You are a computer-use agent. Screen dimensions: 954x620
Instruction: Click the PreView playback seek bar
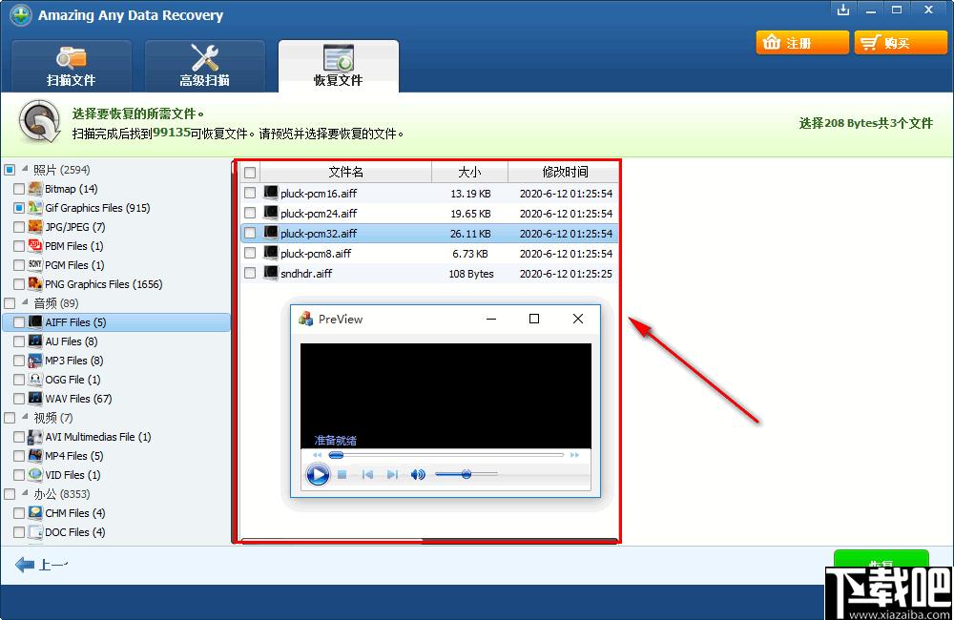[x=446, y=454]
